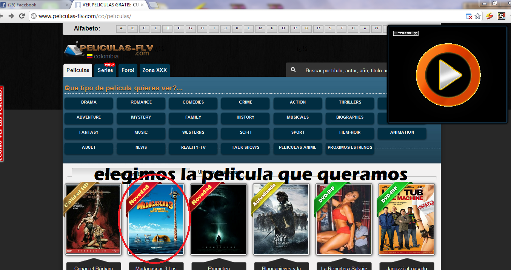
Task: Filter by letter A in Alfabeto
Action: click(x=121, y=28)
